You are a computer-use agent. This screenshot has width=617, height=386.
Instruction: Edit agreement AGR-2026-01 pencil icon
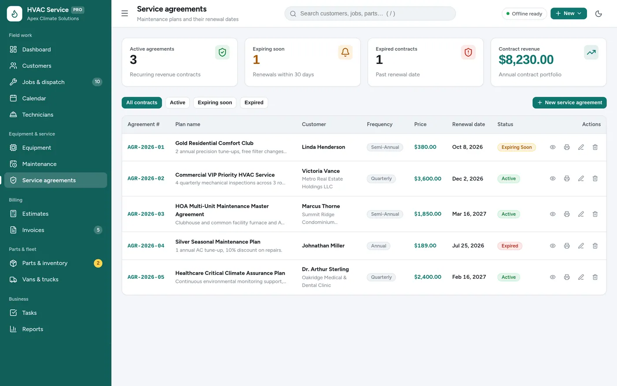[x=581, y=147]
